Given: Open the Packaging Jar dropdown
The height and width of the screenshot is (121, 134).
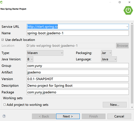Looking at the screenshot, I should (x=106, y=53).
